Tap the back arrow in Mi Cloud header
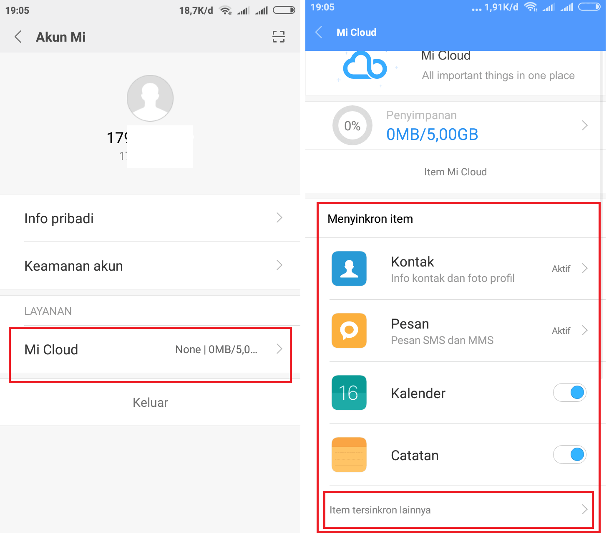 pyautogui.click(x=319, y=32)
